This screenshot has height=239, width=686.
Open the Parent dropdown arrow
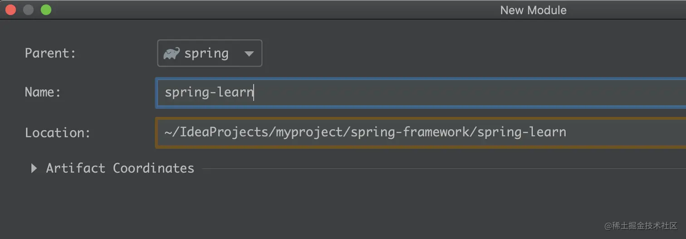click(249, 54)
